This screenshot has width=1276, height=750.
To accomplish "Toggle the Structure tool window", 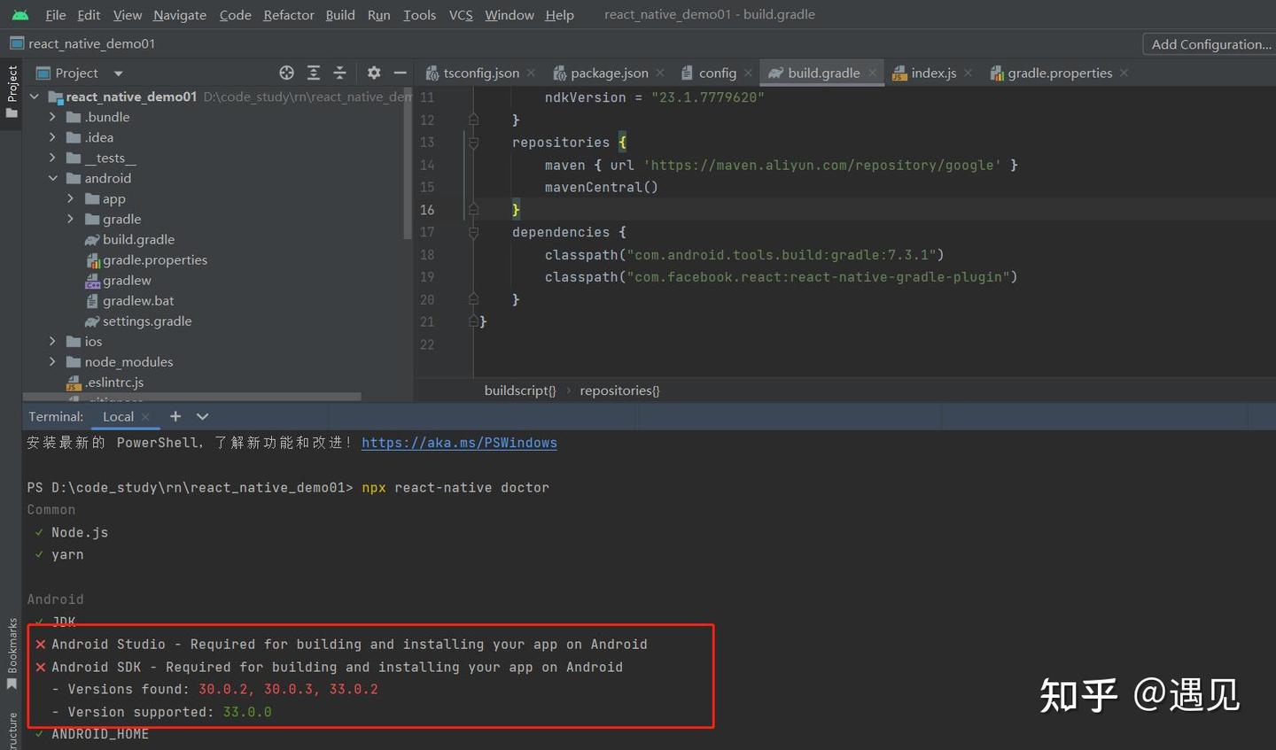I will (12, 728).
